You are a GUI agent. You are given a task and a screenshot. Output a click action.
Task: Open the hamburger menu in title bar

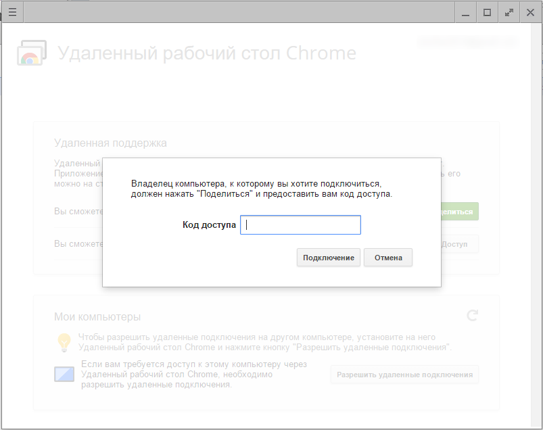pos(12,12)
